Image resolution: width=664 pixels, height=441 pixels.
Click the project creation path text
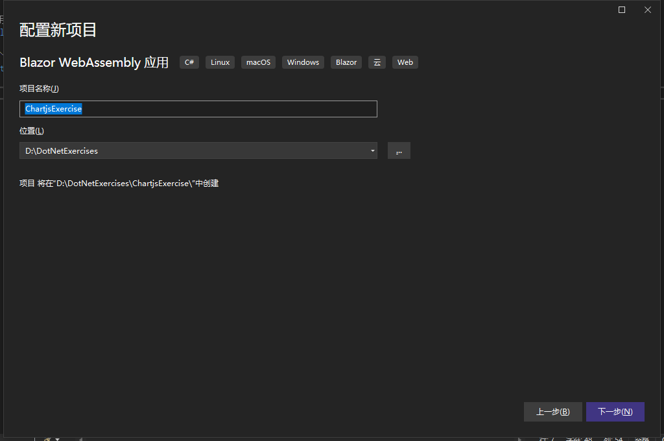(119, 184)
